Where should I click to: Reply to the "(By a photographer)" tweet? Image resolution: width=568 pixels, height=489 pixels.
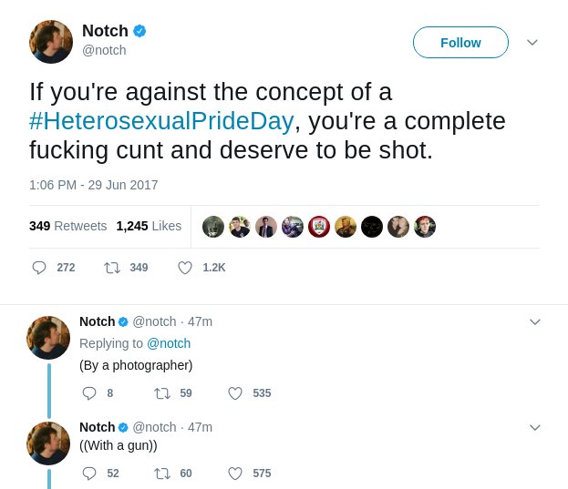click(89, 393)
